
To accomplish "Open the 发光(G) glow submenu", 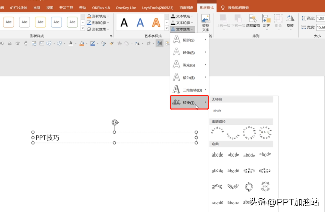I will pyautogui.click(x=189, y=65).
